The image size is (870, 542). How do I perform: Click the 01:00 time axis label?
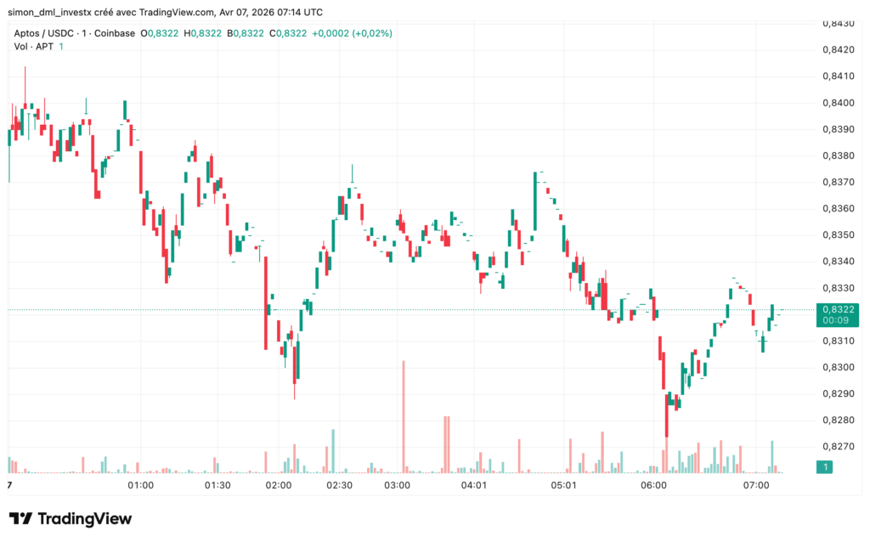tap(141, 486)
